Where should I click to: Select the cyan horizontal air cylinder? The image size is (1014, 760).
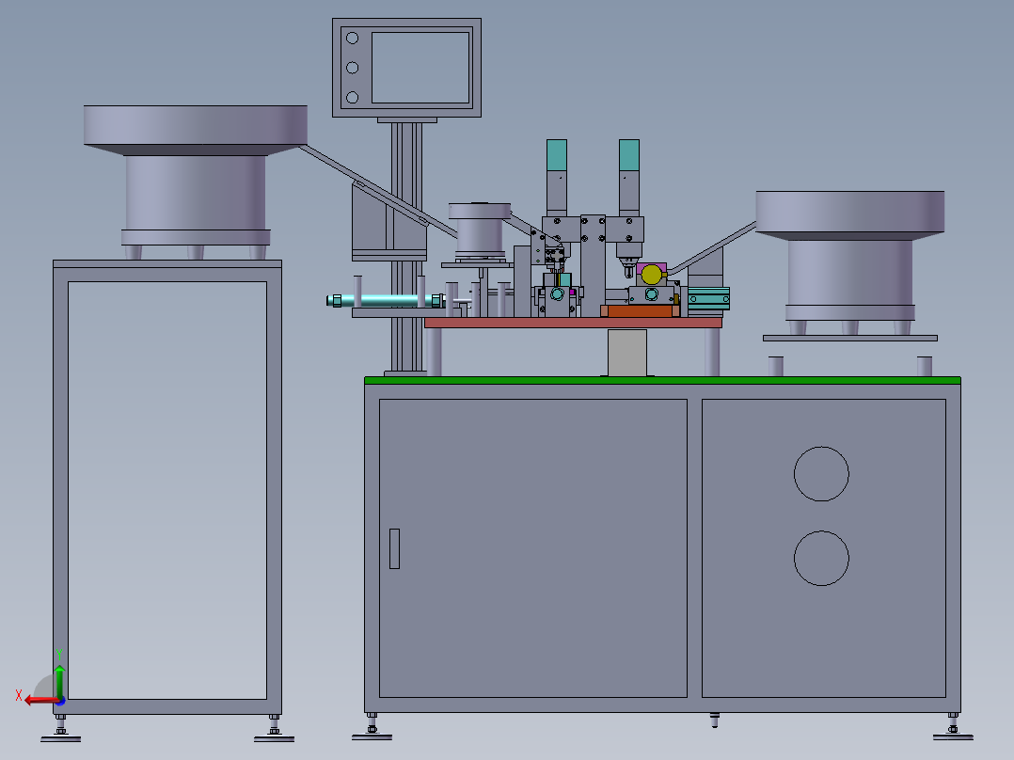click(x=386, y=301)
